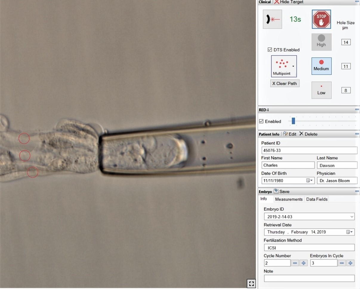Toggle the RED-i Enabled checkbox

pyautogui.click(x=261, y=121)
